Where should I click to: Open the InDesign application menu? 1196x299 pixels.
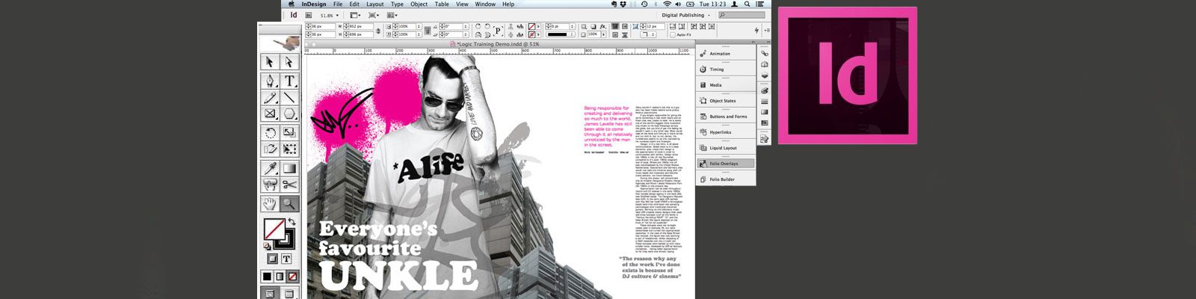click(314, 4)
